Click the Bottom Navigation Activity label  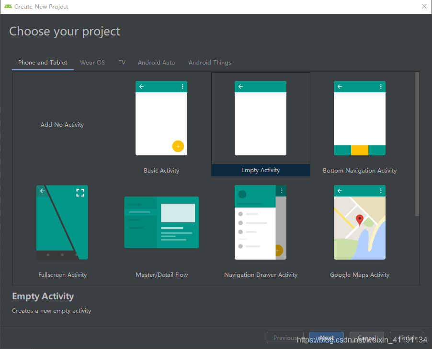pyautogui.click(x=360, y=171)
